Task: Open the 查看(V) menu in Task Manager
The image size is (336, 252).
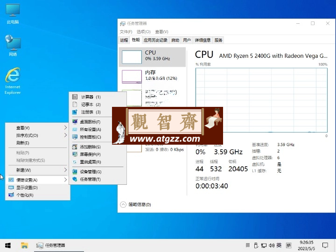Action: coord(161,32)
